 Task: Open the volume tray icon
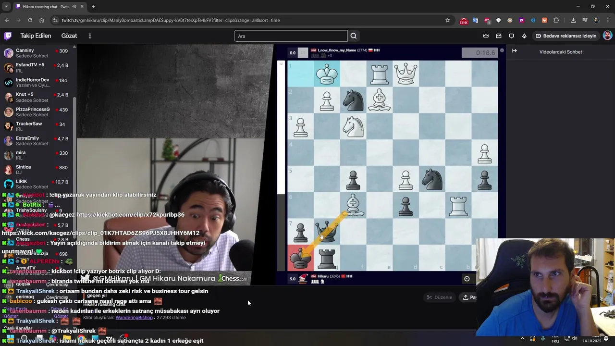(576, 338)
